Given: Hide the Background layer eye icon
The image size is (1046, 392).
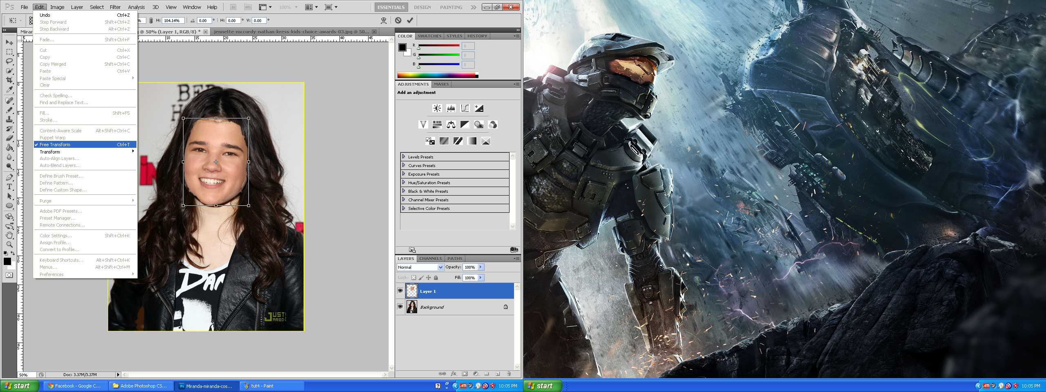Looking at the screenshot, I should (x=400, y=307).
